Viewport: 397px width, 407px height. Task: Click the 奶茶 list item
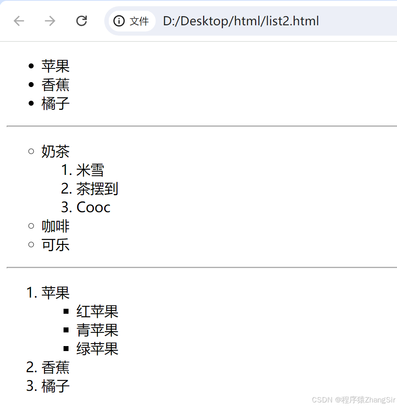[55, 151]
